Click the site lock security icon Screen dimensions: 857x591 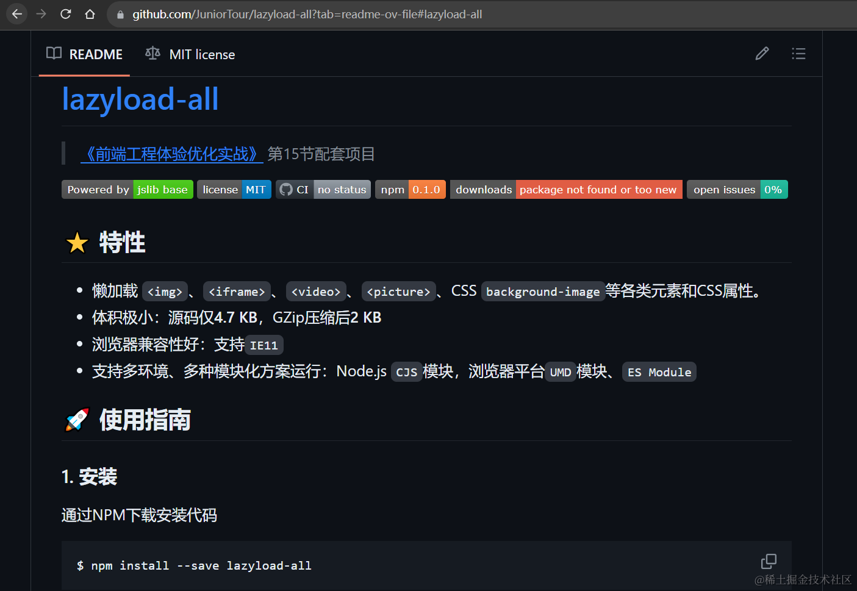click(120, 15)
